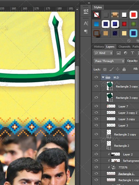Select the farhangnews layer row
Image resolution: width=139 pixels, height=185 pixels.
pos(116,161)
